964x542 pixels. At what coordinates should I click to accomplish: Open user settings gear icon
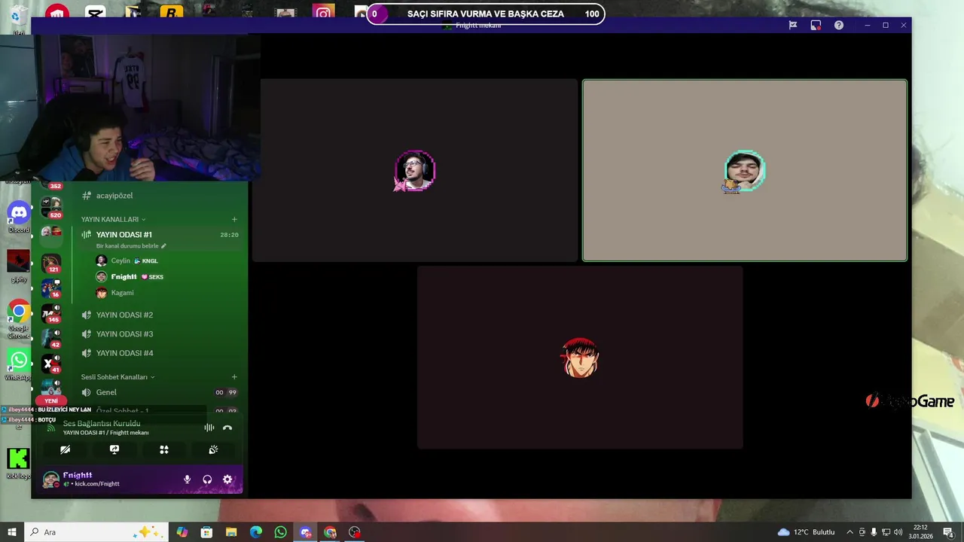click(x=227, y=480)
